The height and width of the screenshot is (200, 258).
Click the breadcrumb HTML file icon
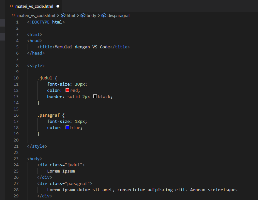pyautogui.click(x=13, y=15)
